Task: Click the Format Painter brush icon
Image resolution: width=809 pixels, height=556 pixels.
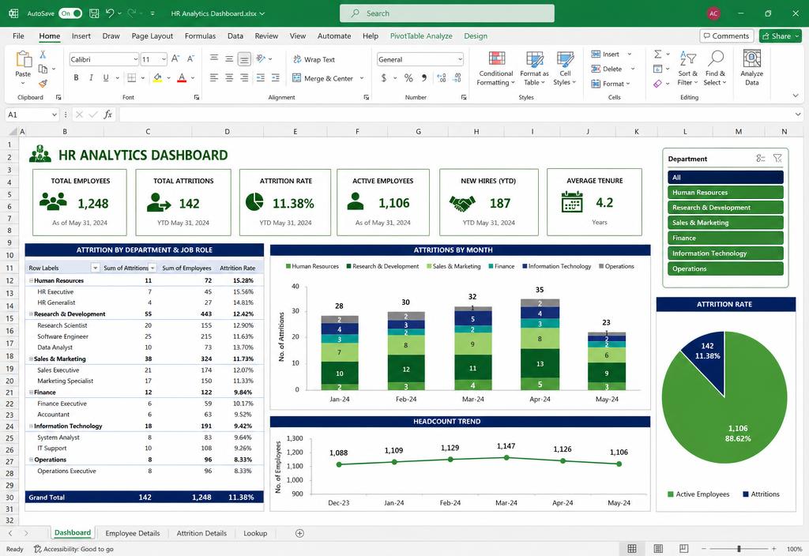Action: pyautogui.click(x=43, y=83)
